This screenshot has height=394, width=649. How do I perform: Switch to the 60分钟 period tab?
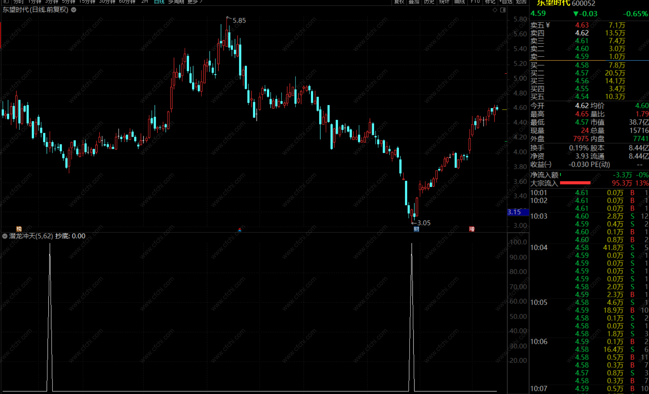tap(127, 1)
